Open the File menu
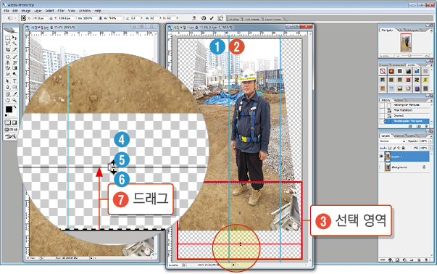This screenshot has width=437, height=274. 7,11
